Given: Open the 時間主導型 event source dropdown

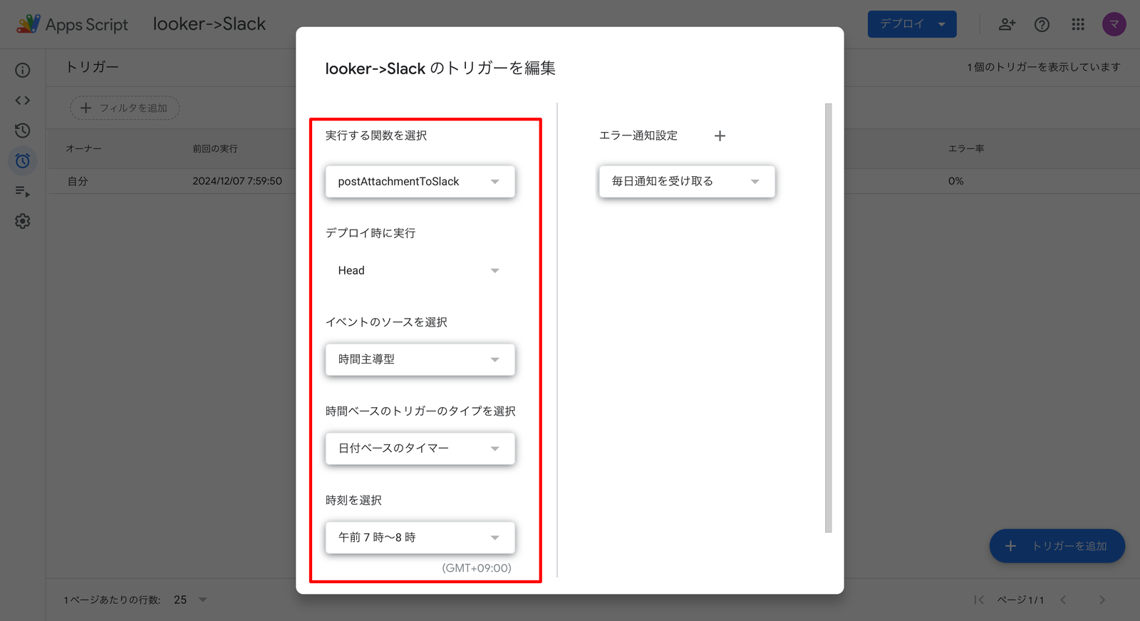Looking at the screenshot, I should [420, 359].
